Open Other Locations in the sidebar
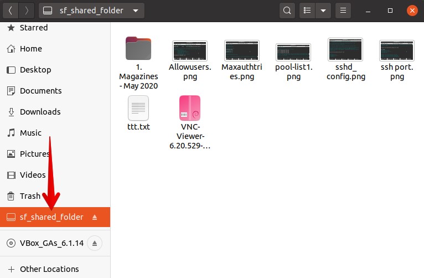Viewport: 424px width, 278px height. pyautogui.click(x=55, y=269)
